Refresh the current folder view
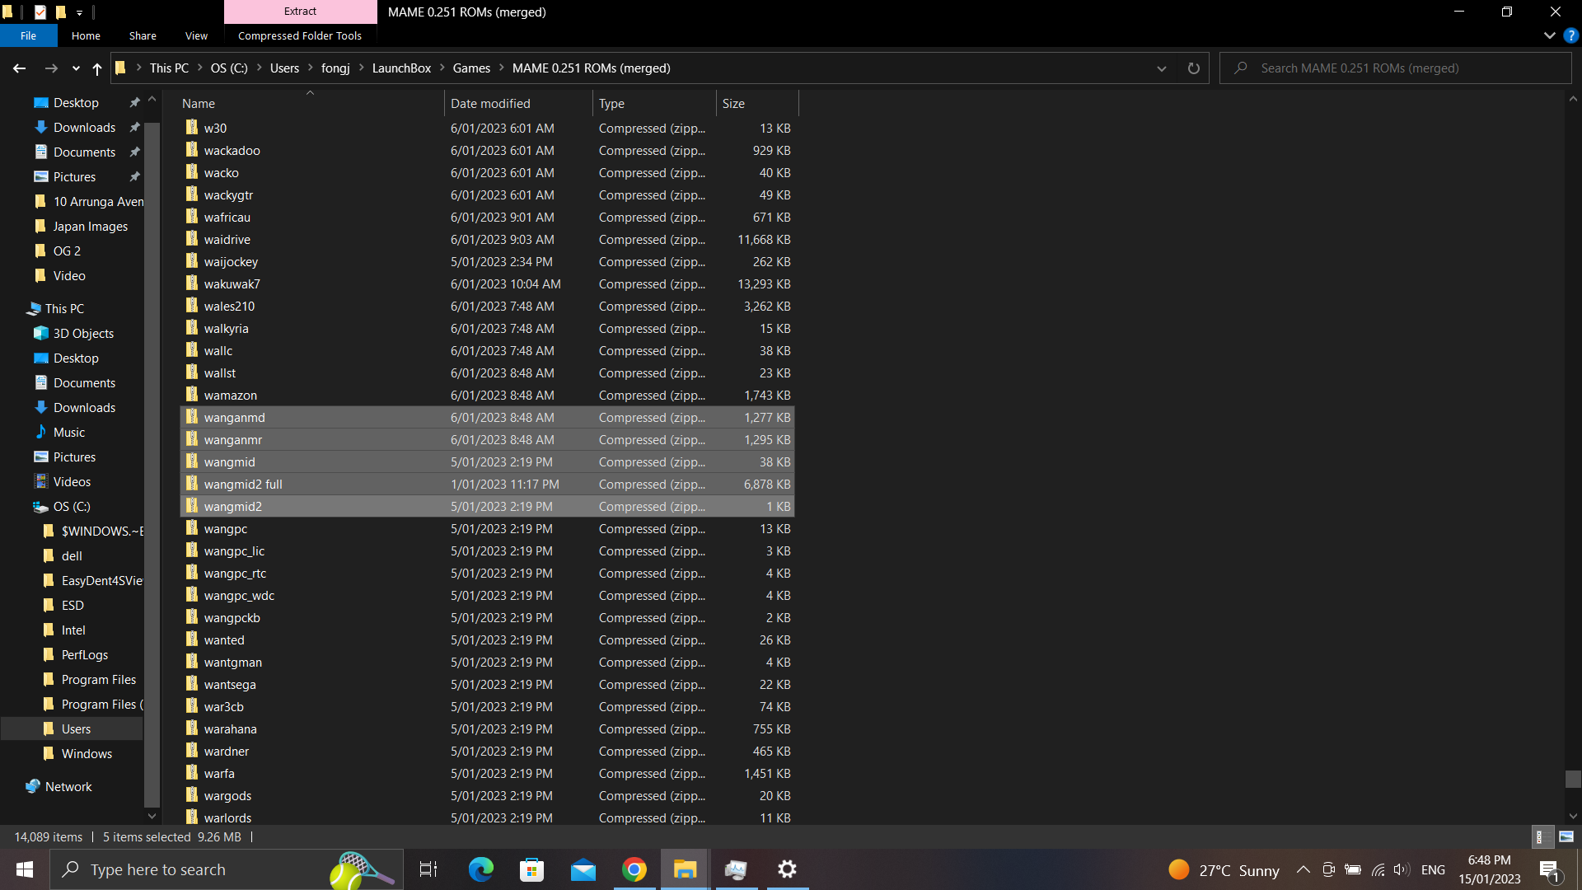 pos(1193,68)
